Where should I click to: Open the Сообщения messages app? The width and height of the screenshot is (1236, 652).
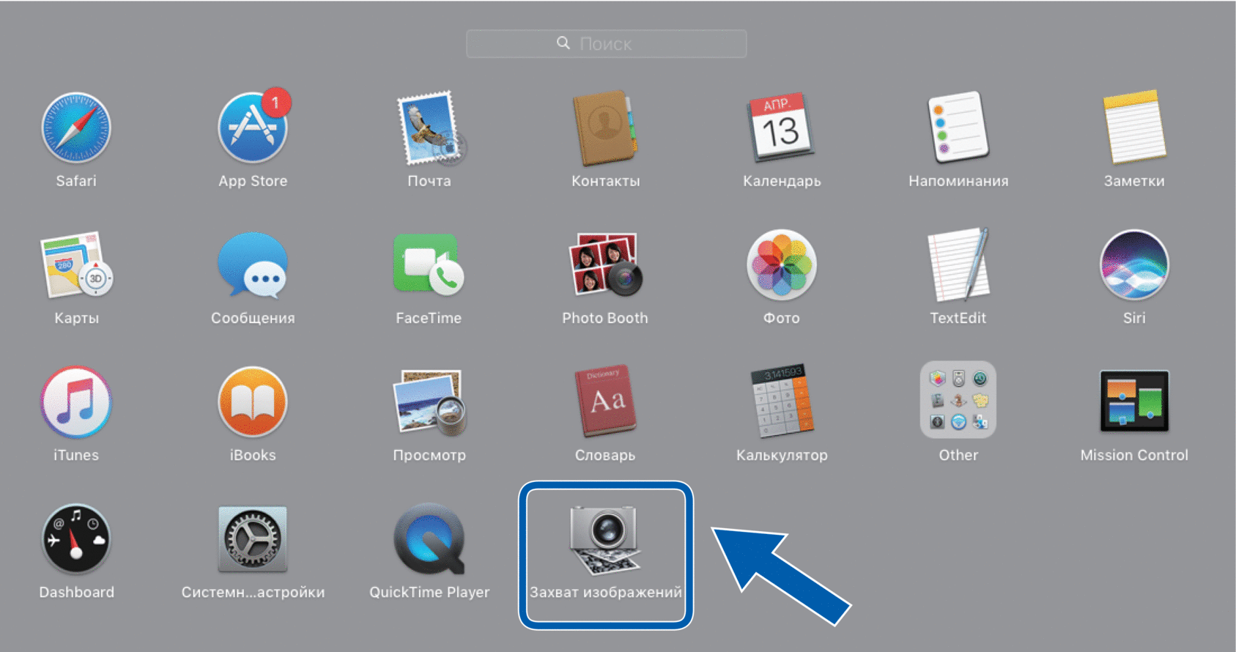tap(253, 265)
